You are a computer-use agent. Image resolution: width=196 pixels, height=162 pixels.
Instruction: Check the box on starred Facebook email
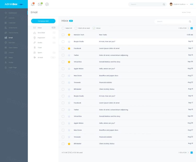tap(63, 48)
